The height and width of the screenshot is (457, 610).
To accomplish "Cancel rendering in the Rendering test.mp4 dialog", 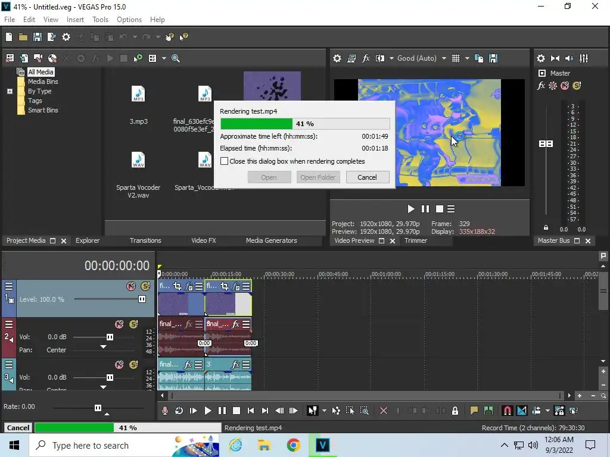I will click(x=367, y=177).
